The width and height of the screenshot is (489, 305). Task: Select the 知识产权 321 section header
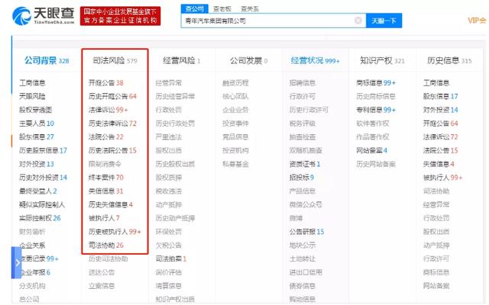[382, 60]
